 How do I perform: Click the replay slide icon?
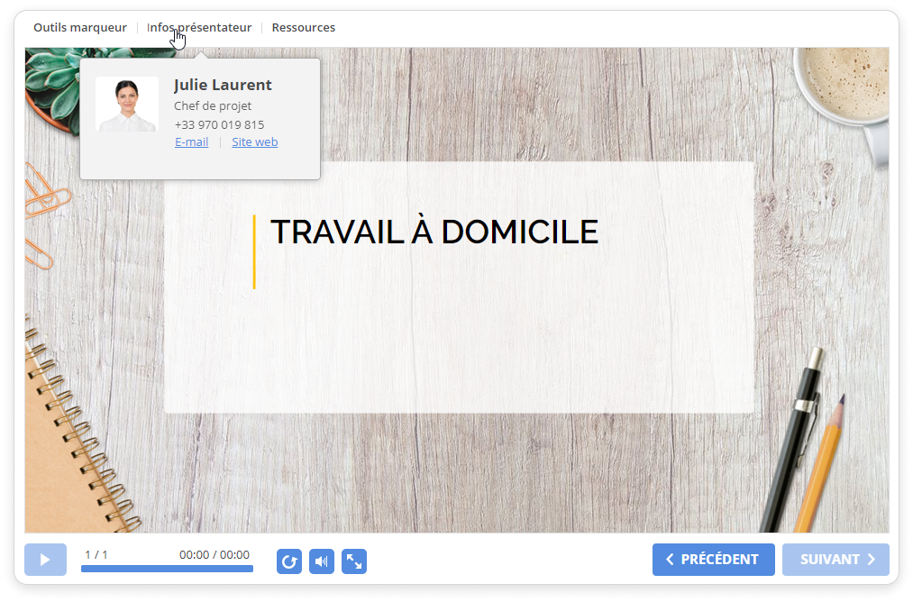click(x=288, y=561)
